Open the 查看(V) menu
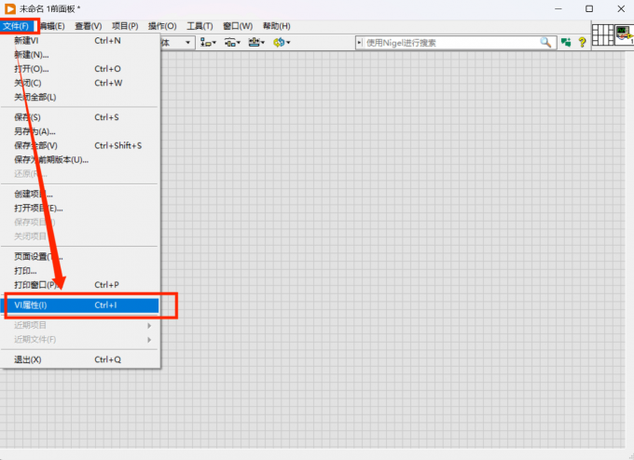634x460 pixels. pyautogui.click(x=89, y=26)
